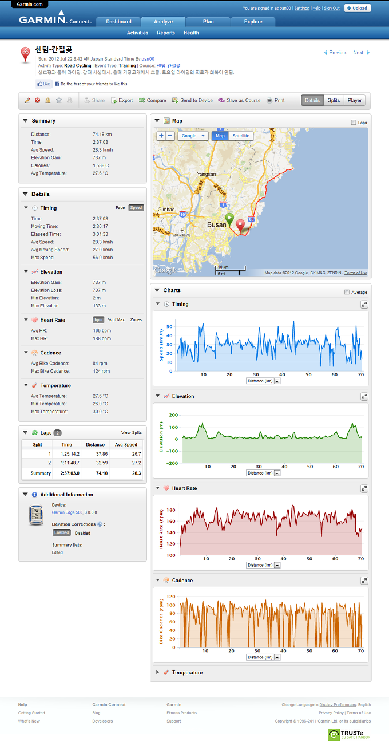Open Health submenu item
Image resolution: width=389 pixels, height=754 pixels.
[x=191, y=33]
